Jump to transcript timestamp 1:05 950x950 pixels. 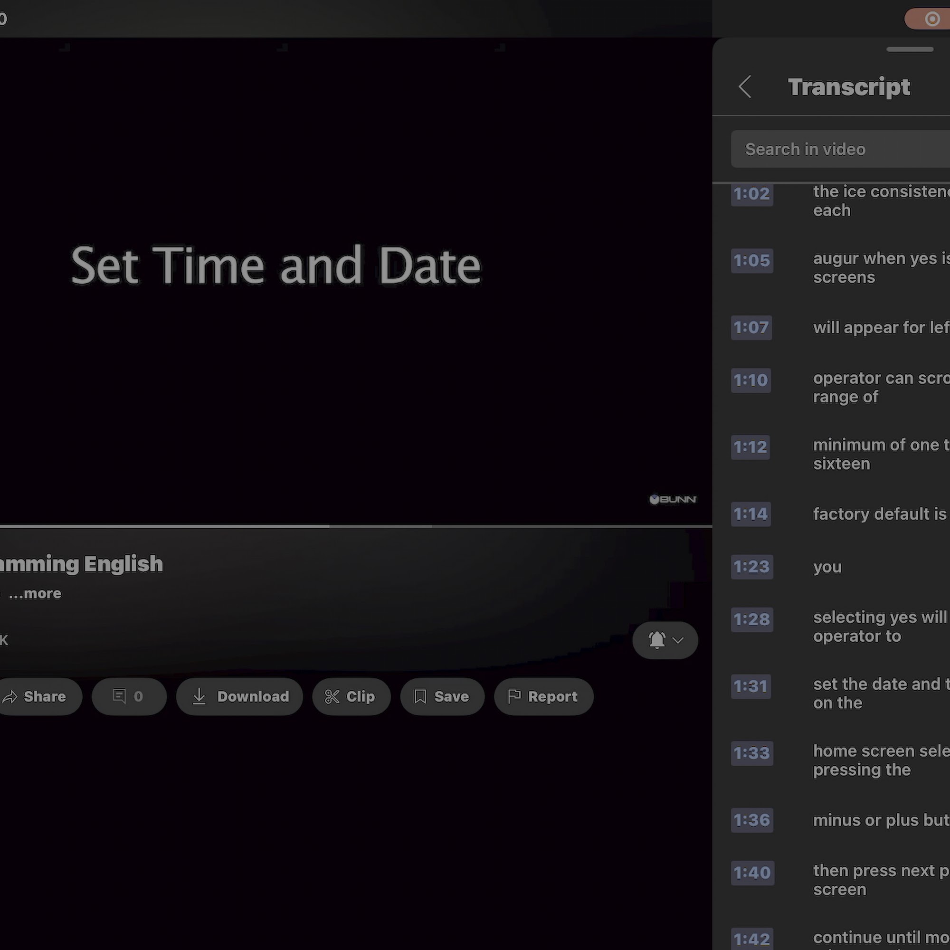tap(752, 260)
